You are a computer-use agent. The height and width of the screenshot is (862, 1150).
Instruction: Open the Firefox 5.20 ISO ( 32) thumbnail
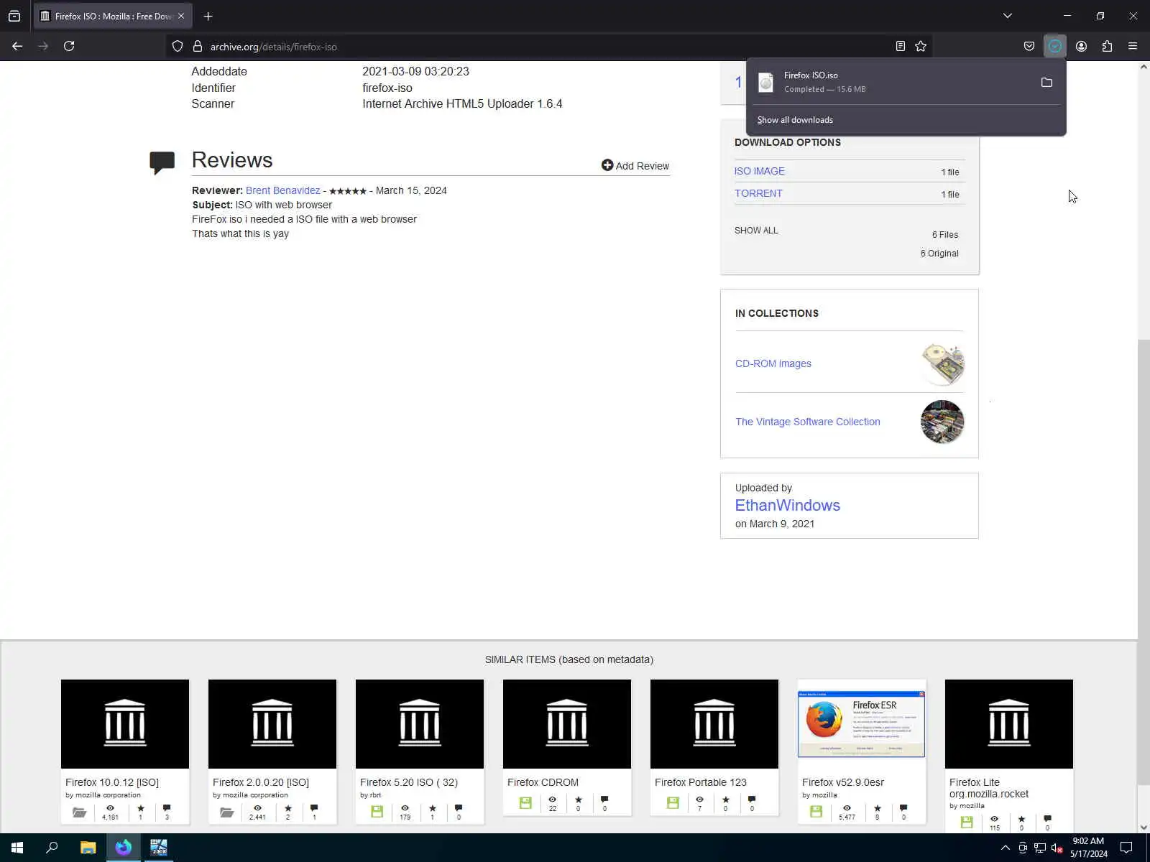pos(420,724)
